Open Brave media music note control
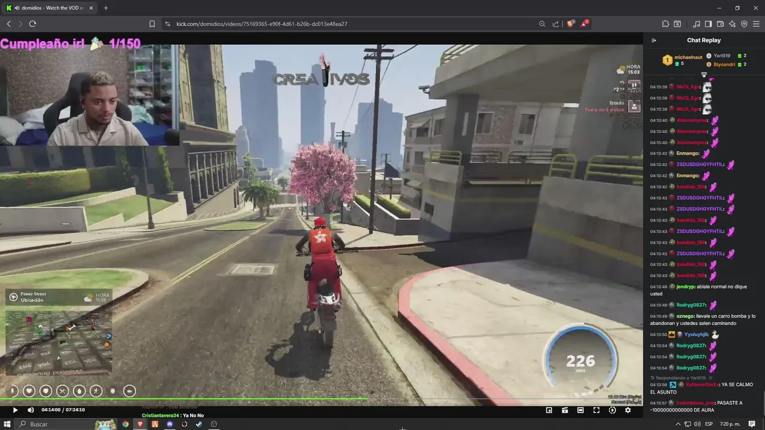This screenshot has height=430, width=765. 697,24
